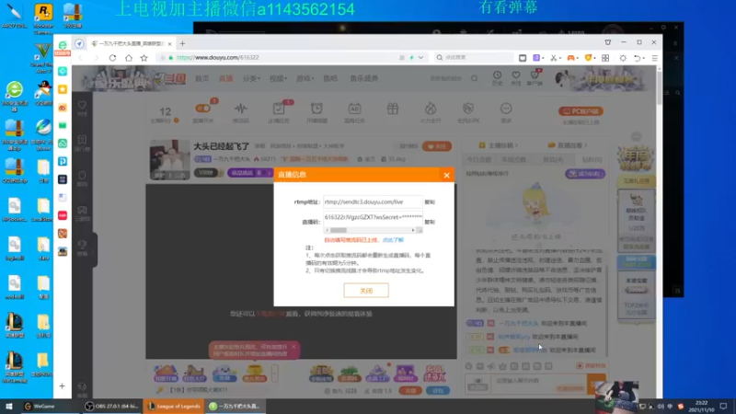The height and width of the screenshot is (414, 736).
Task: Switch to the 本周贡献 tab
Action: point(514,160)
